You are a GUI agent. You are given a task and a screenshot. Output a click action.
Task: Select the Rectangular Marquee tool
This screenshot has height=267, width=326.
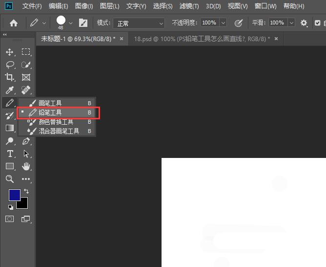[26, 52]
